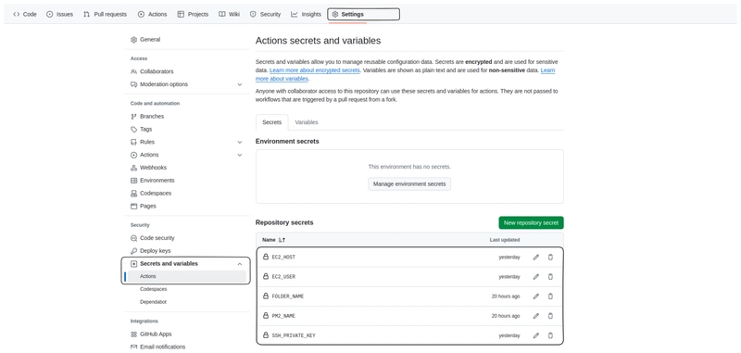Open the Insights tab

tap(306, 14)
